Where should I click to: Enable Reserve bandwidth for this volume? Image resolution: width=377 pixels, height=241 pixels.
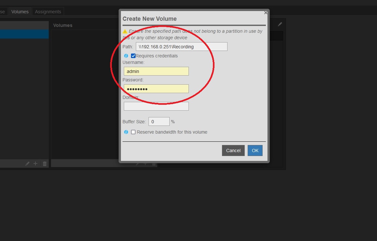coord(133,132)
